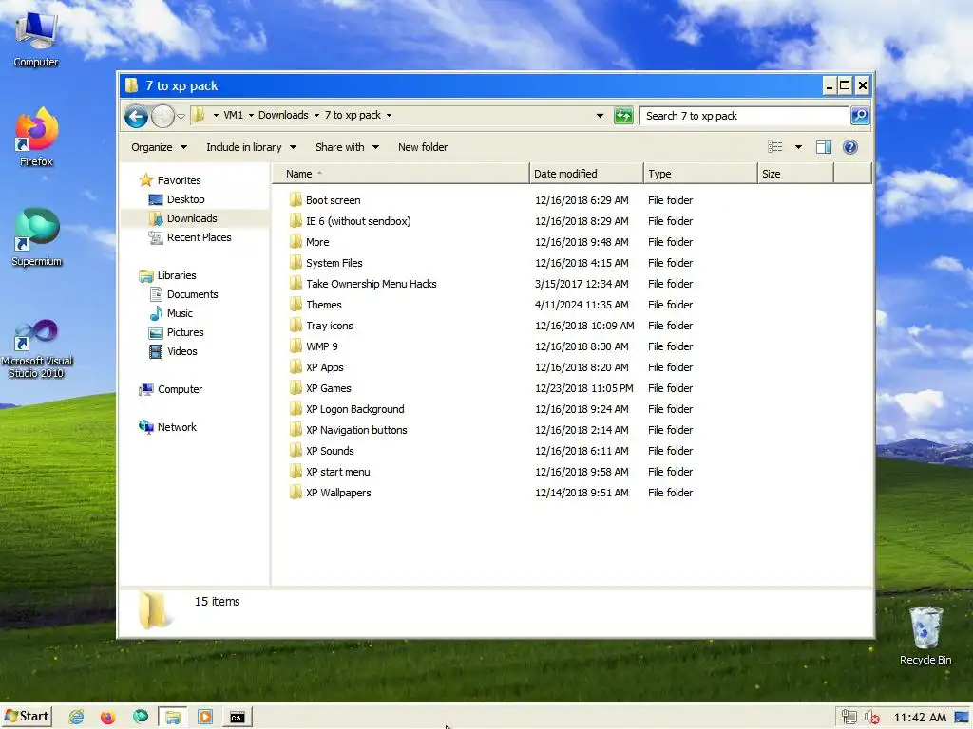Viewport: 973px width, 729px height.
Task: Toggle the preview pane icon
Action: pyautogui.click(x=824, y=147)
